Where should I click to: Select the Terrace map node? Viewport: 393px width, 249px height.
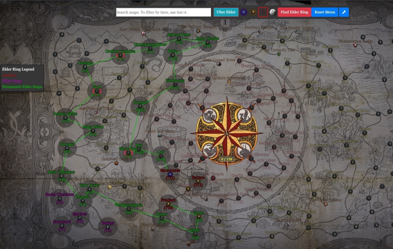(x=198, y=181)
